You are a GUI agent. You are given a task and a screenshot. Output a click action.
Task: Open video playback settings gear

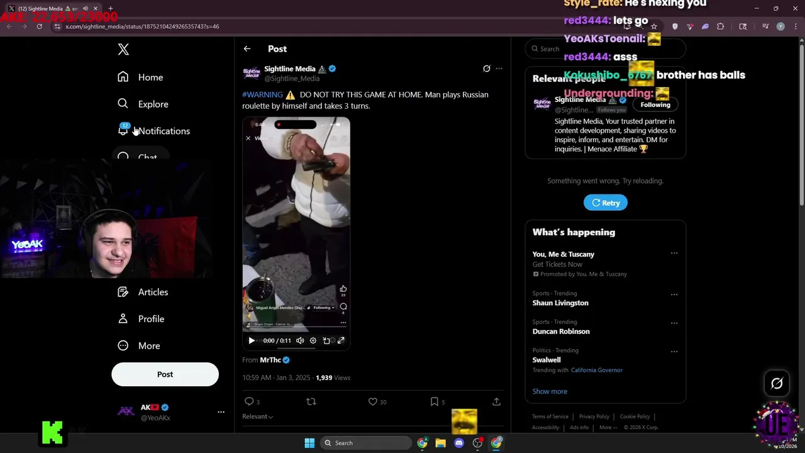point(313,340)
